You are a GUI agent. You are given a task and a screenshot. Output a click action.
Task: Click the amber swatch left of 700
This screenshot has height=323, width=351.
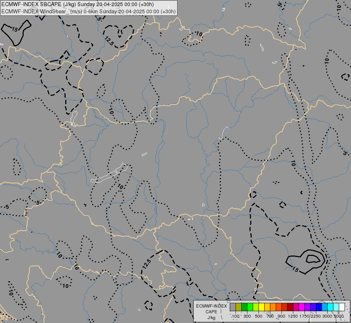[x=267, y=307]
